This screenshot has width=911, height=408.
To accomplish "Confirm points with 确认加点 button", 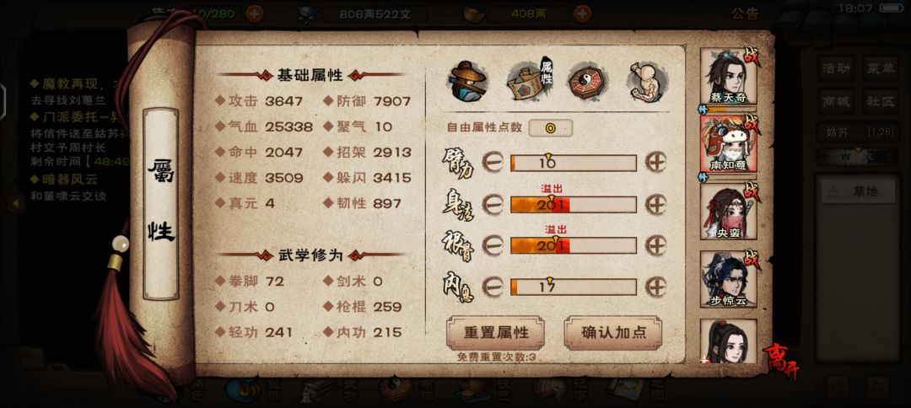I will (613, 332).
